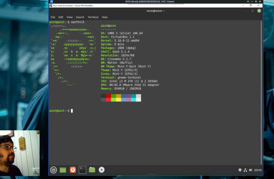Image resolution: width=274 pixels, height=179 pixels.
Task: Click the 'OS: LMDE 5 (elsie) x86_64' line
Action: pos(122,33)
